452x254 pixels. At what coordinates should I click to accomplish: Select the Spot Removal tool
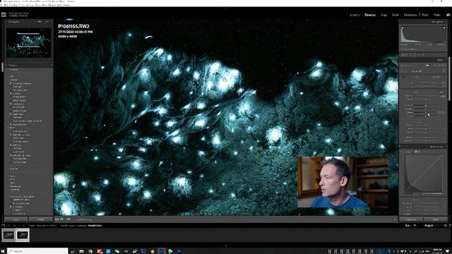tap(407, 54)
